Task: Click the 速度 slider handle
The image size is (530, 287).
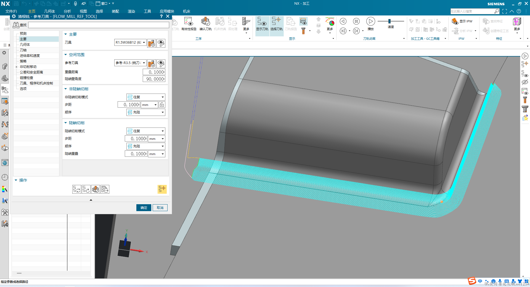Action: [x=389, y=21]
